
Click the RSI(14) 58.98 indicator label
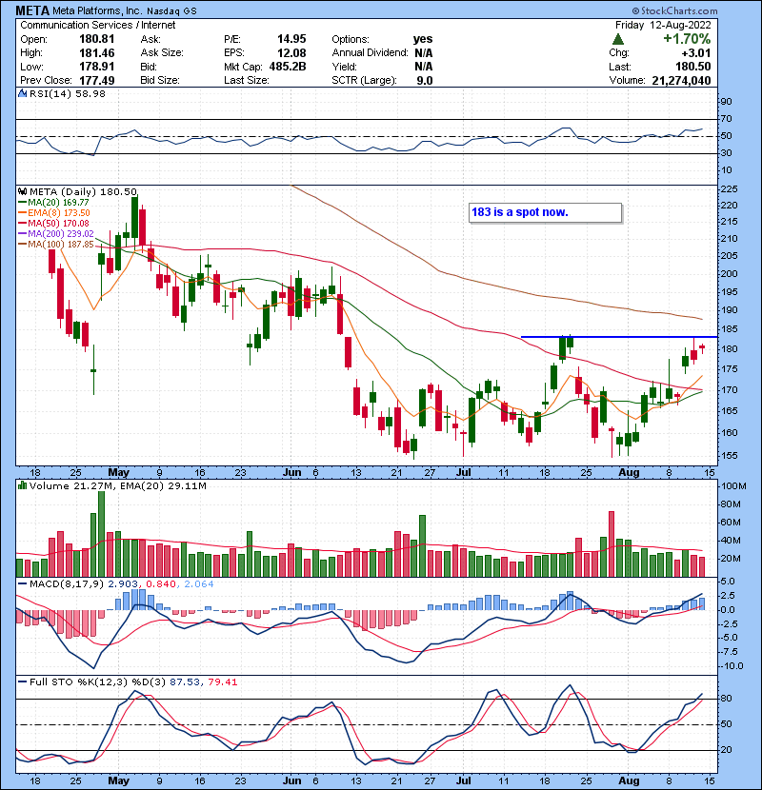point(68,93)
